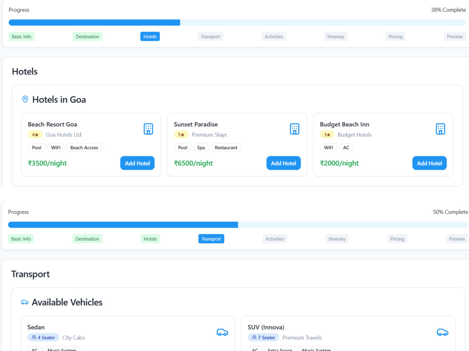
Task: Open Itinerary step in the 50% progress panel
Action: tap(337, 239)
